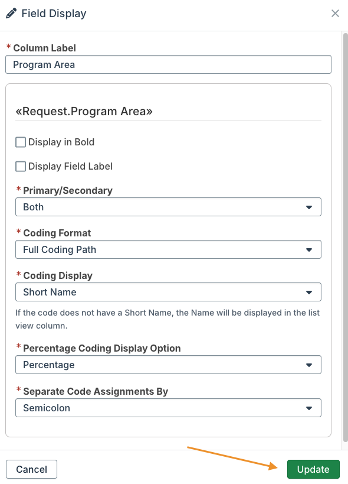Click the pencil icon beside Field Display
Viewport: 348px width, 484px height.
click(11, 13)
